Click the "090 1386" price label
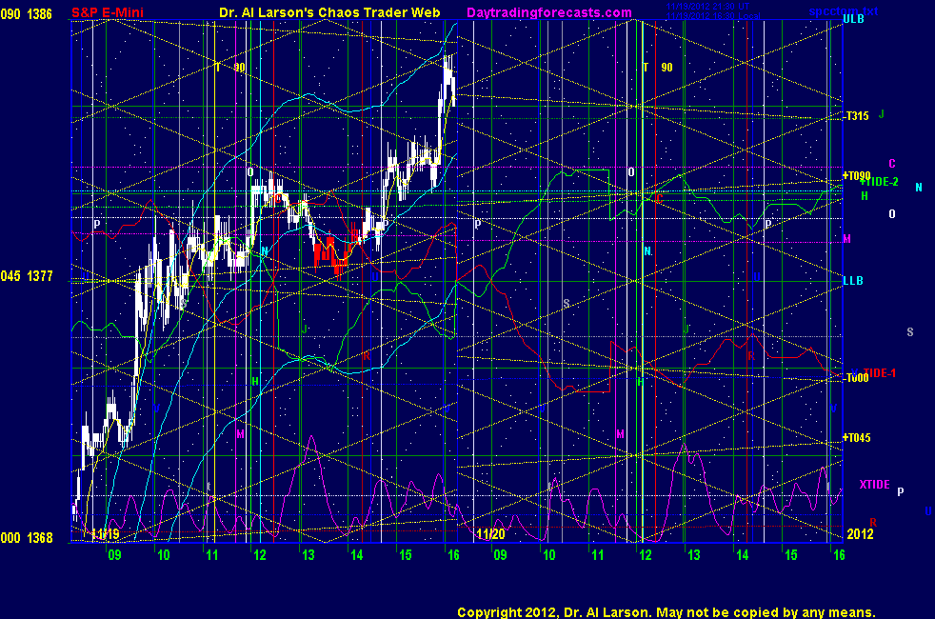 27,14
